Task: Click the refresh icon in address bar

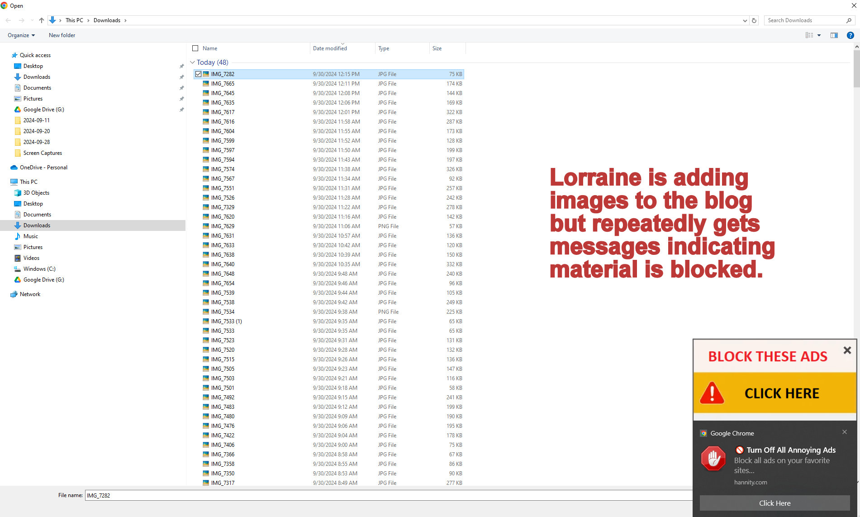Action: [754, 20]
